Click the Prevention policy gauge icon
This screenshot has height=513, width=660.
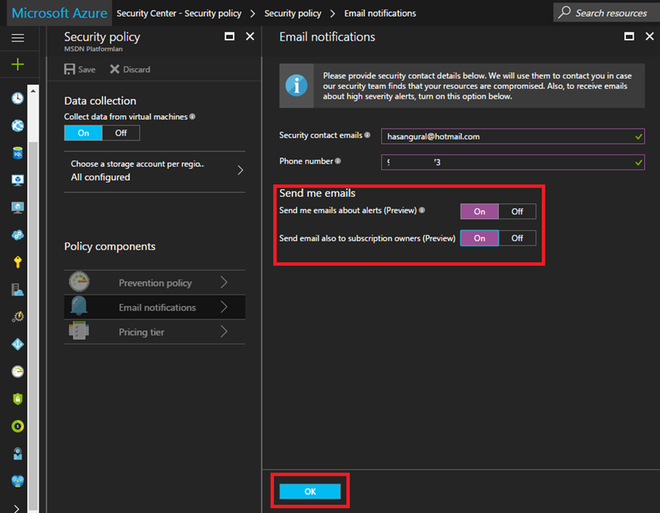click(79, 282)
